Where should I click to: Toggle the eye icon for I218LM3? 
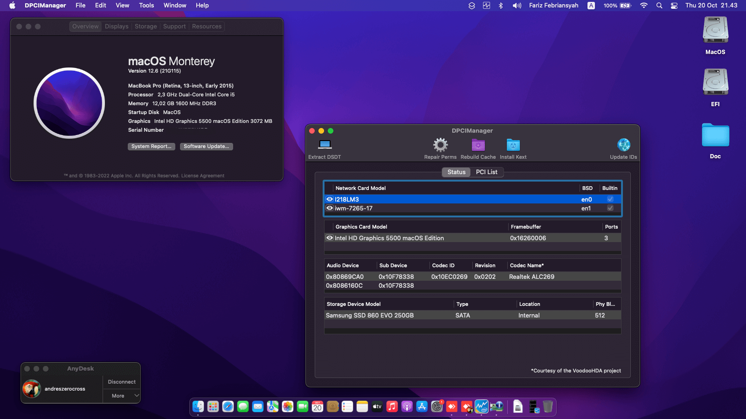tap(330, 199)
